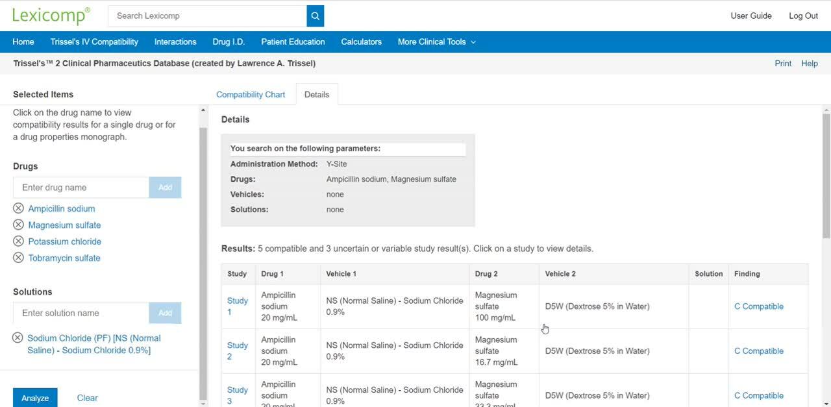The width and height of the screenshot is (831, 407).
Task: Click the search magnifier icon button
Action: 315,16
